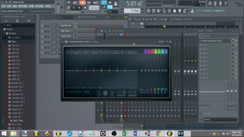
Task: Click the yellow band 4 token on EQ graph
Action: (x=101, y=70)
